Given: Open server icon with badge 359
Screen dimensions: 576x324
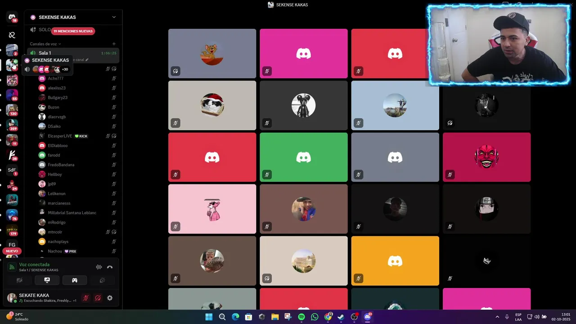Looking at the screenshot, I should (12, 125).
